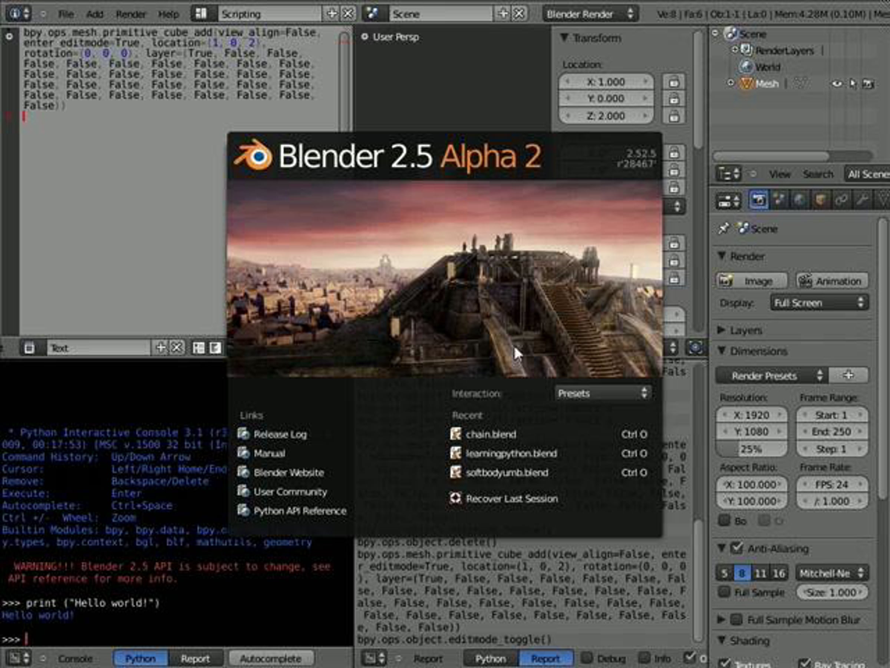The height and width of the screenshot is (668, 890).
Task: Lock the Location X value
Action: 674,82
